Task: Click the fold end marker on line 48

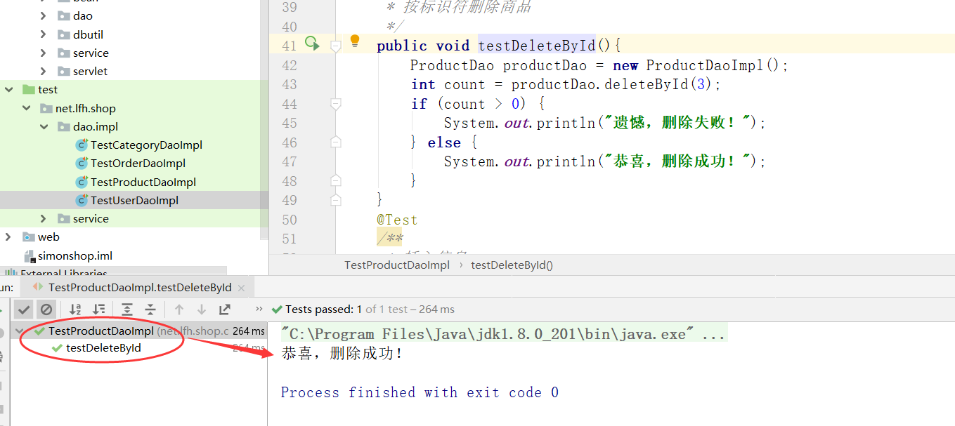Action: click(336, 181)
